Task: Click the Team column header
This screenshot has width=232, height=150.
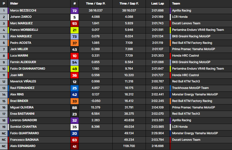Action: (176, 4)
